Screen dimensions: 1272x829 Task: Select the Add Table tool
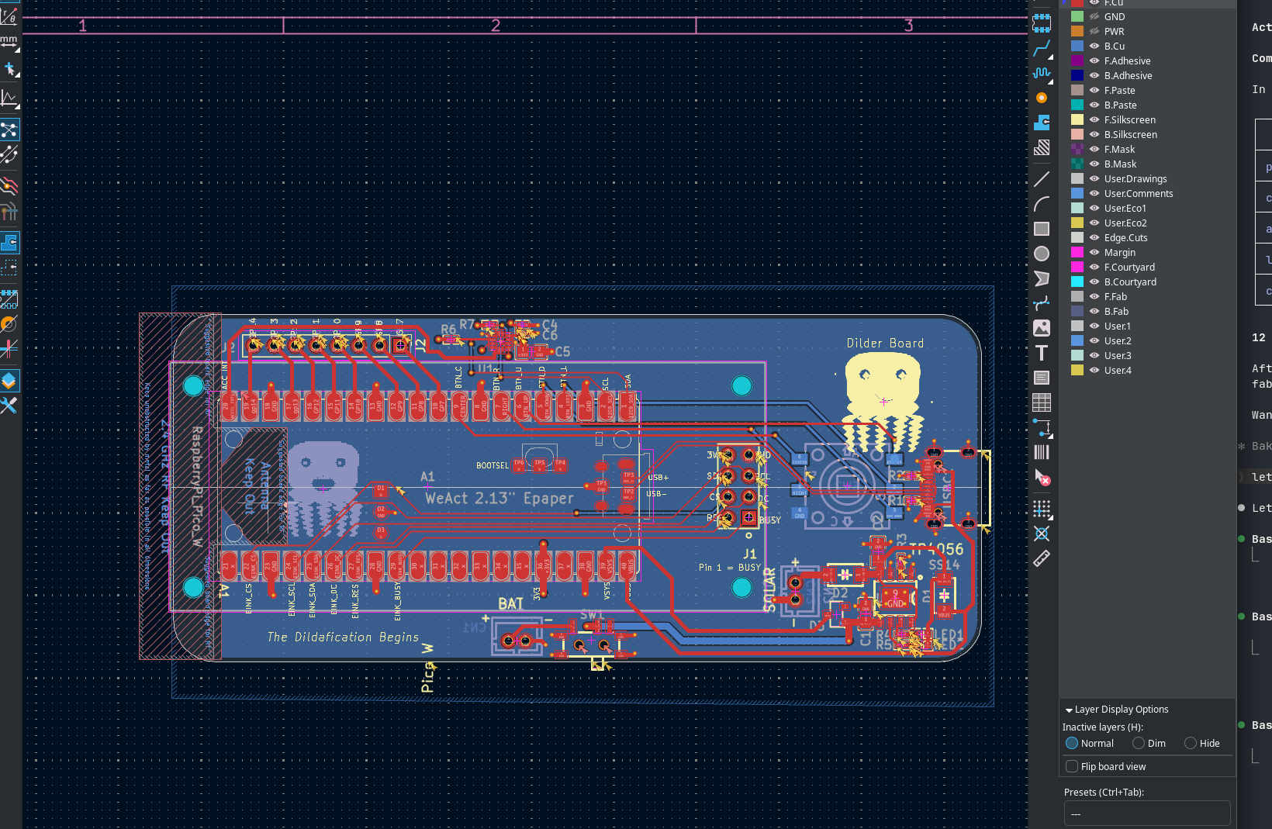1042,402
